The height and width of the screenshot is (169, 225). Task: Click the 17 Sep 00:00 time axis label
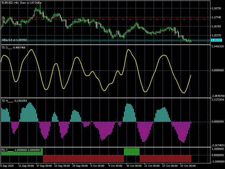[44, 166]
